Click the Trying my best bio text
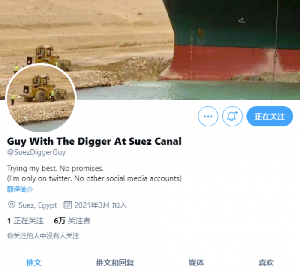This screenshot has width=300, height=274. 55,169
